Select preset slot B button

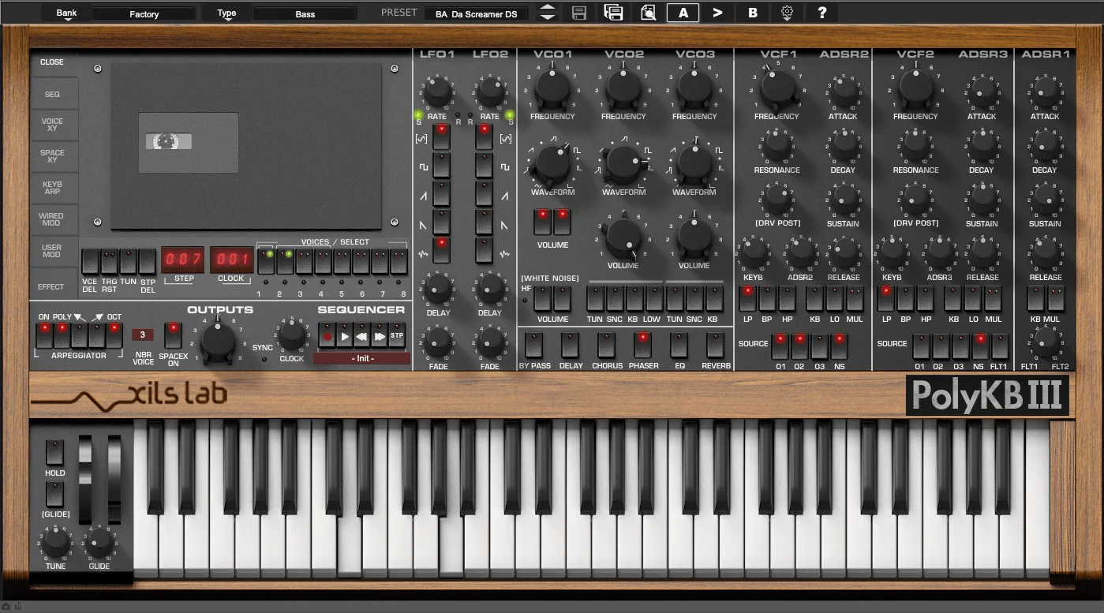coord(753,13)
